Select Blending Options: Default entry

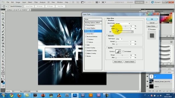point(93,23)
